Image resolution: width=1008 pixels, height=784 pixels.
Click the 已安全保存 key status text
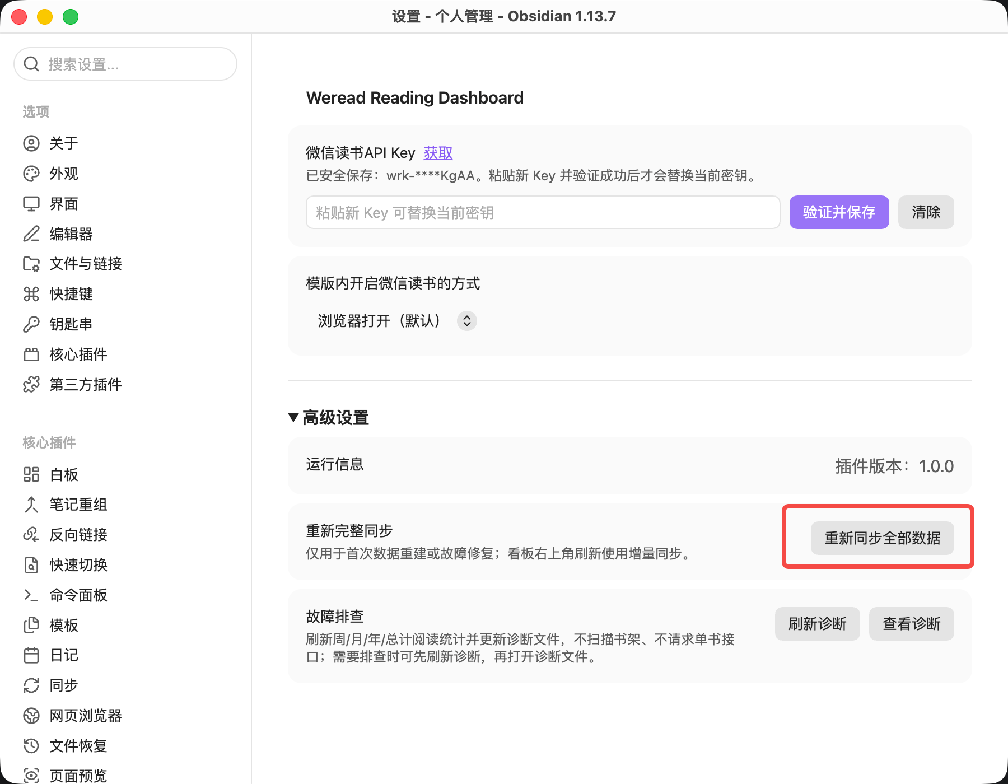[533, 176]
